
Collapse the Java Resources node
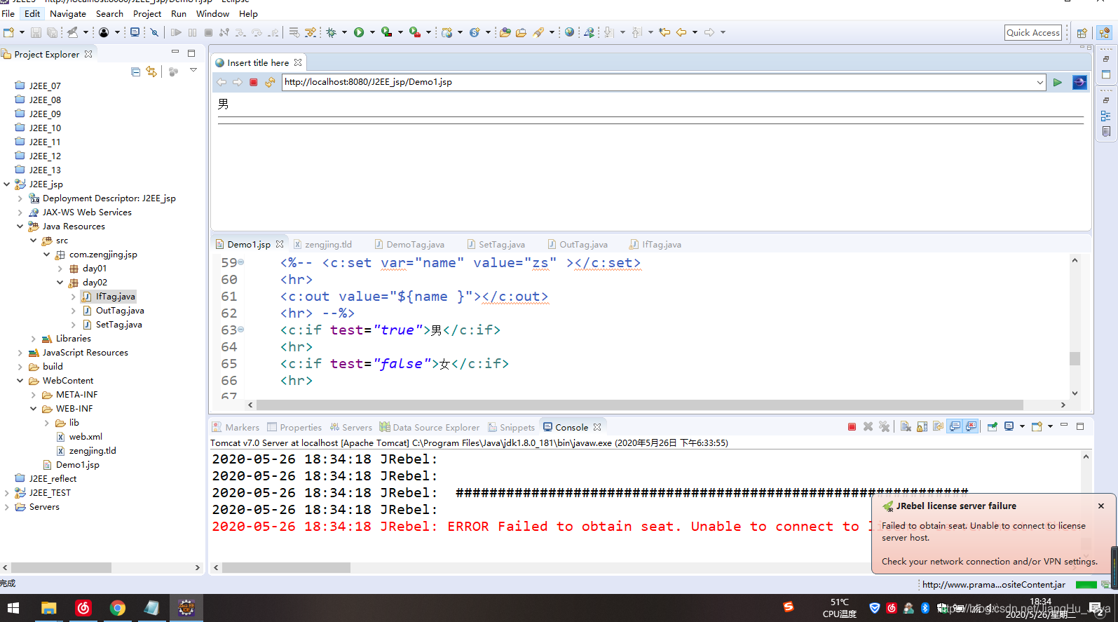point(20,227)
